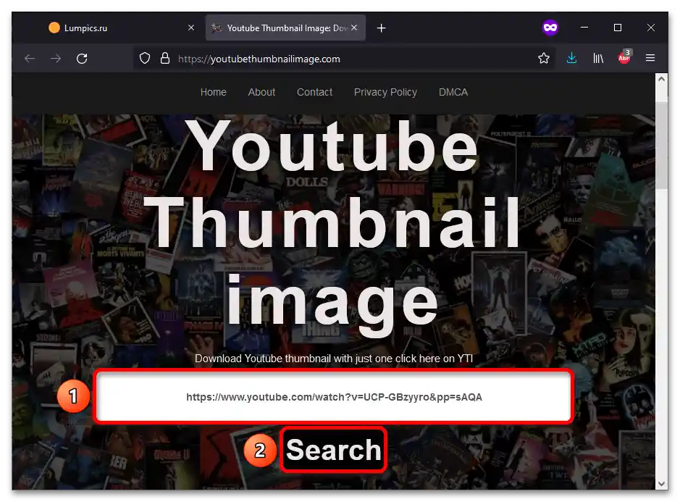Switch to the Lumpics.ru tab
Screen dimensions: 680x502
point(120,28)
